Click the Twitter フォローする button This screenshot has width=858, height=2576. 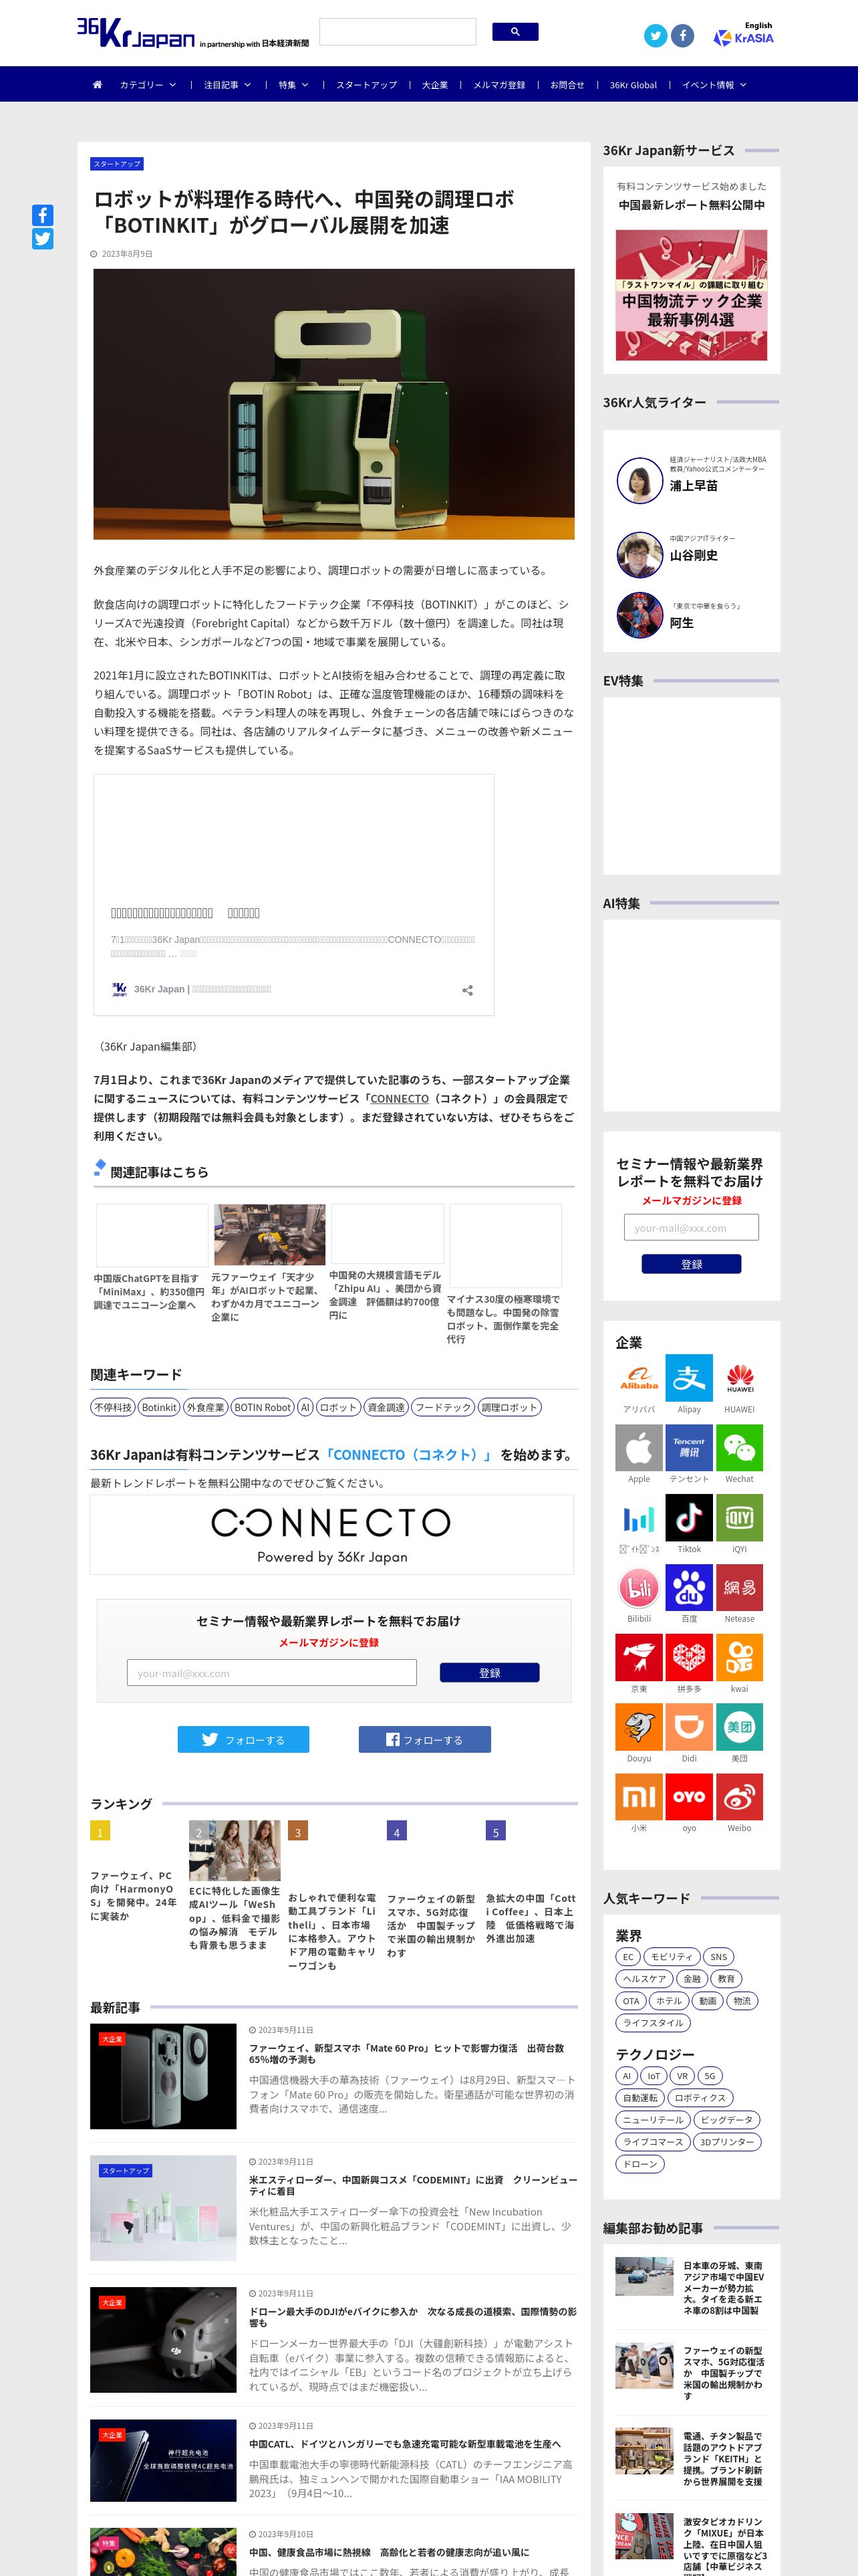pyautogui.click(x=244, y=1740)
